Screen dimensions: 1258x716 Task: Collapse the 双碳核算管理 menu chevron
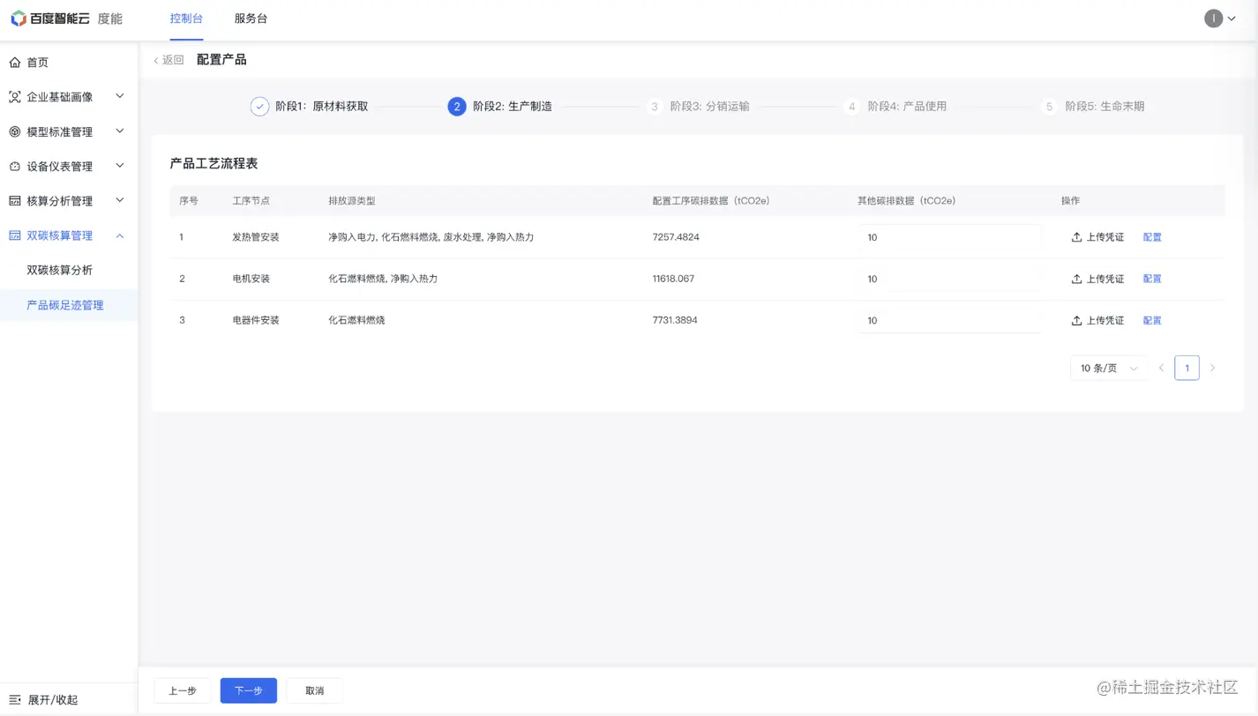pos(120,235)
